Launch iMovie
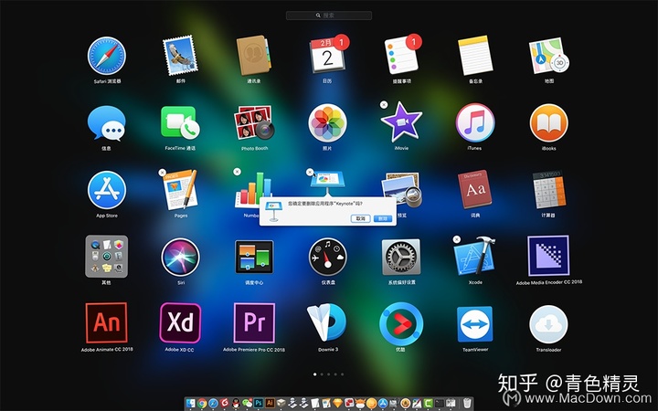The width and height of the screenshot is (658, 411). click(x=401, y=122)
